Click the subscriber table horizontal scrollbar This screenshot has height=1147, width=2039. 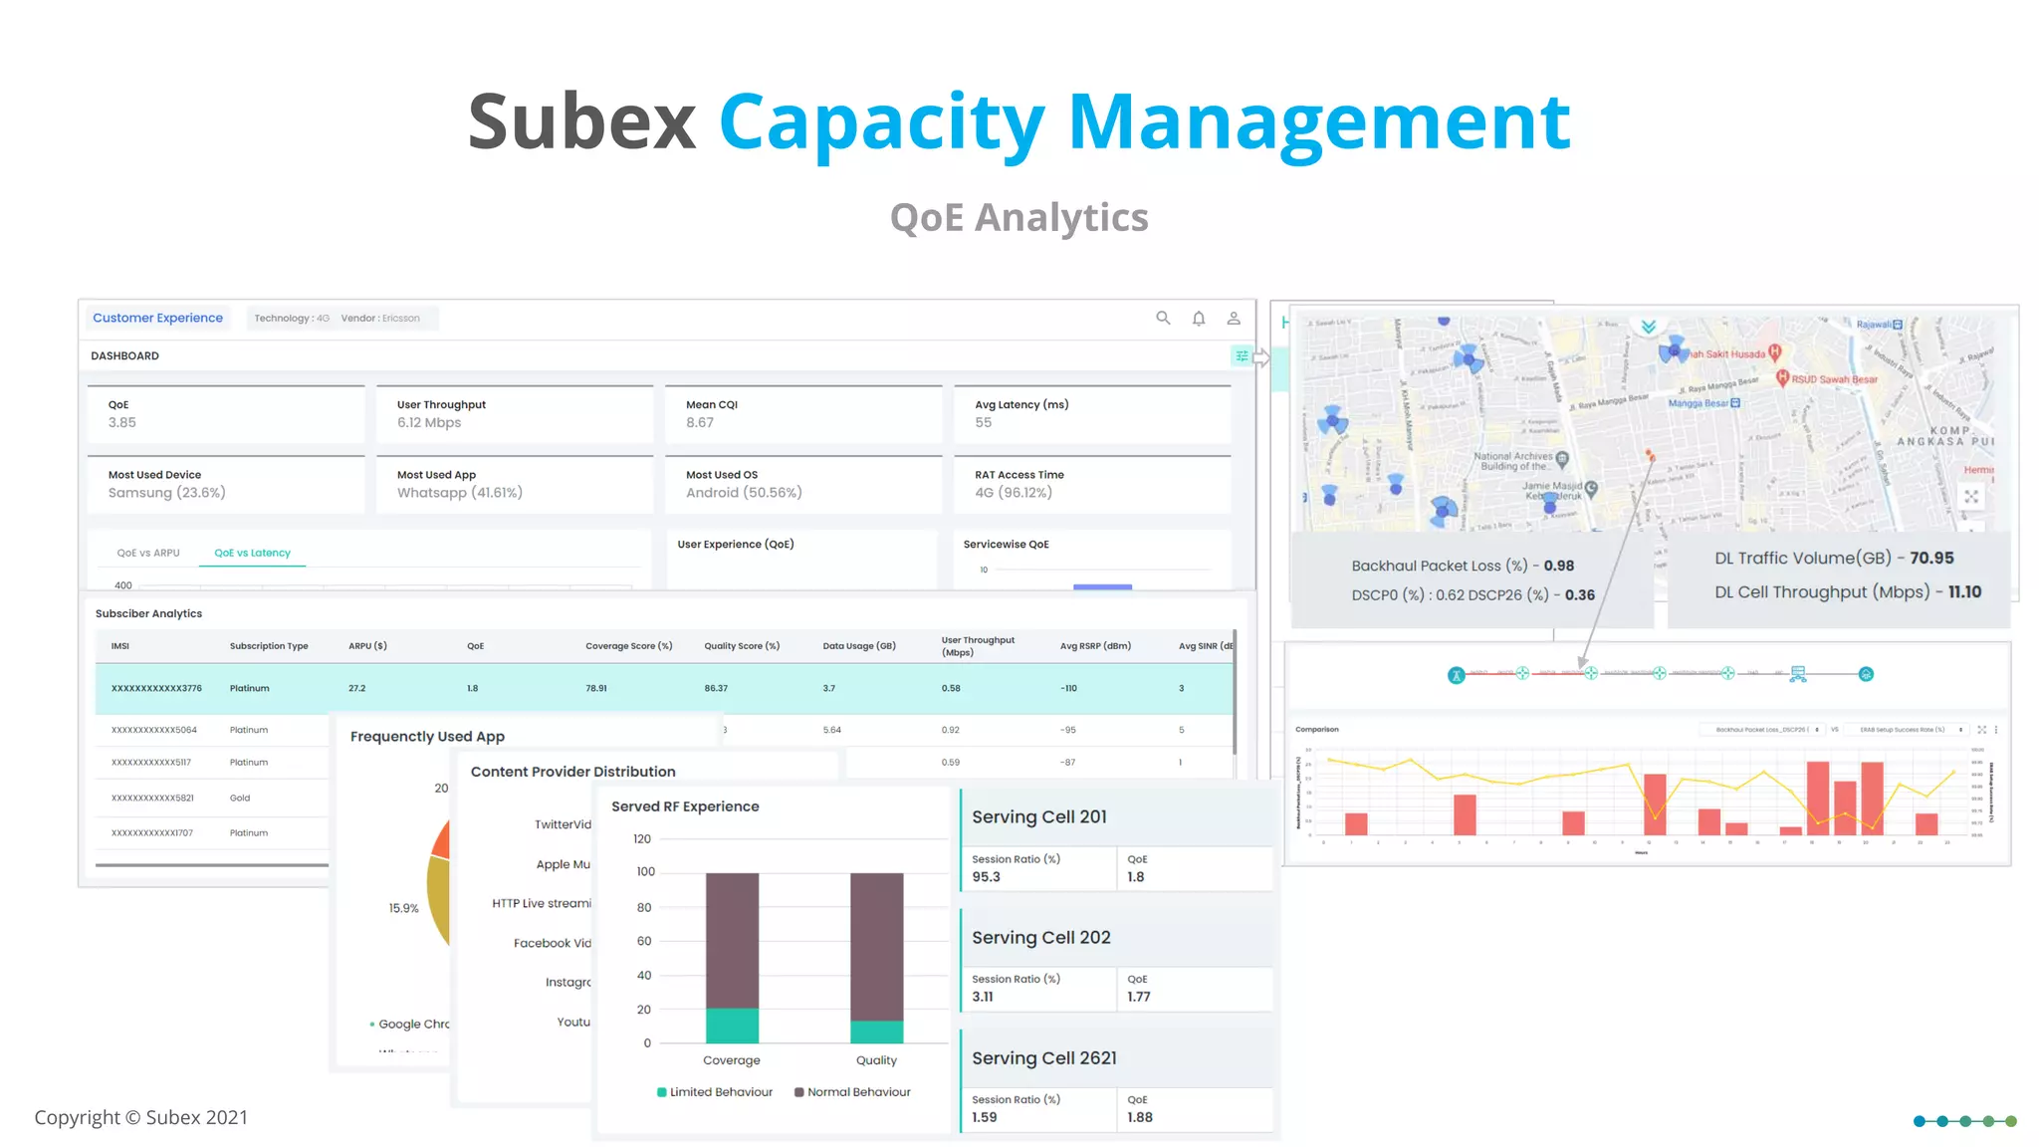pyautogui.click(x=212, y=865)
